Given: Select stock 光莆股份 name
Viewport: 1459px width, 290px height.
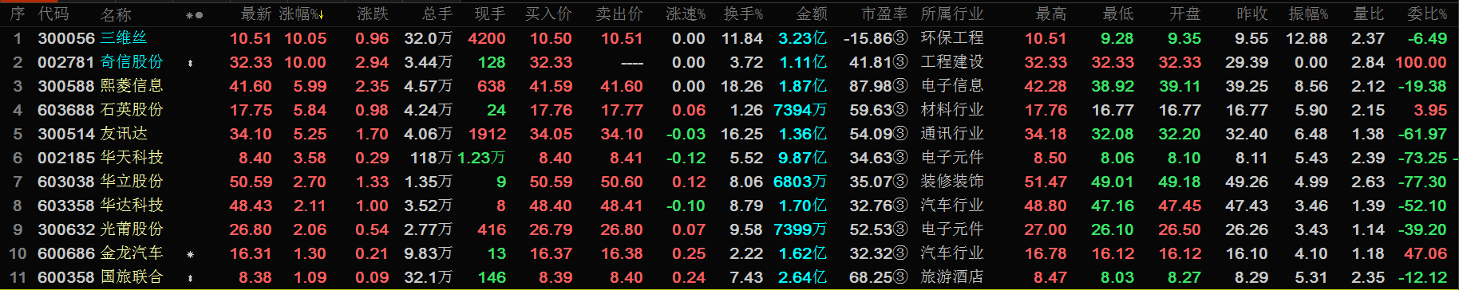Looking at the screenshot, I should [132, 229].
